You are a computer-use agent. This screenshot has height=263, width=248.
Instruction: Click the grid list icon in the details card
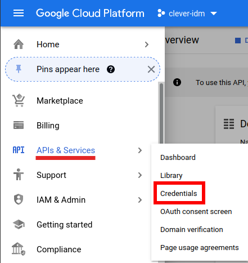pyautogui.click(x=229, y=124)
